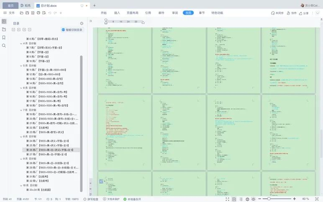Click the search icon in left sidebar

4,45
